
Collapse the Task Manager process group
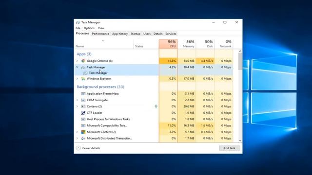click(x=77, y=67)
